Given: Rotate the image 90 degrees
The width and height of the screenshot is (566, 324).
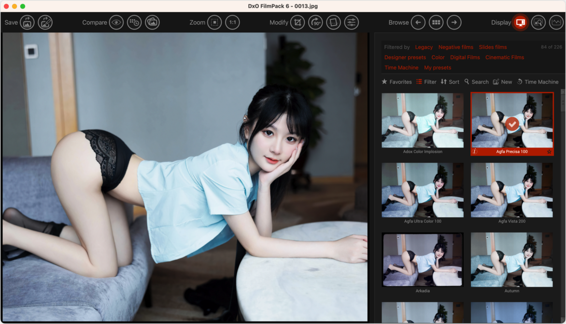Looking at the screenshot, I should pos(315,22).
